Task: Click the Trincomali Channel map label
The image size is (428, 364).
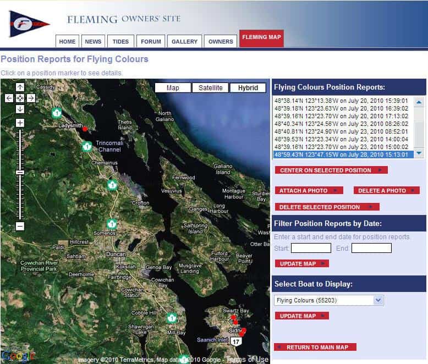Action: coord(109,146)
